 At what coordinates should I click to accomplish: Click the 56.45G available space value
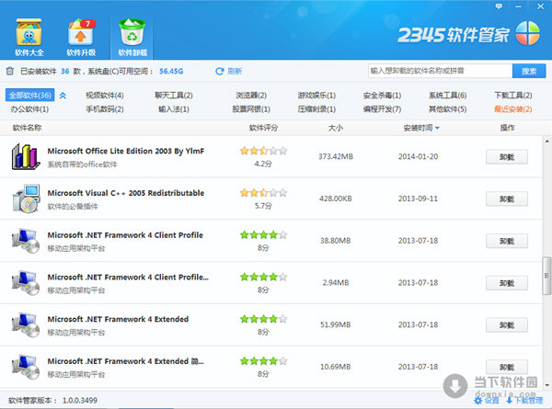click(171, 71)
